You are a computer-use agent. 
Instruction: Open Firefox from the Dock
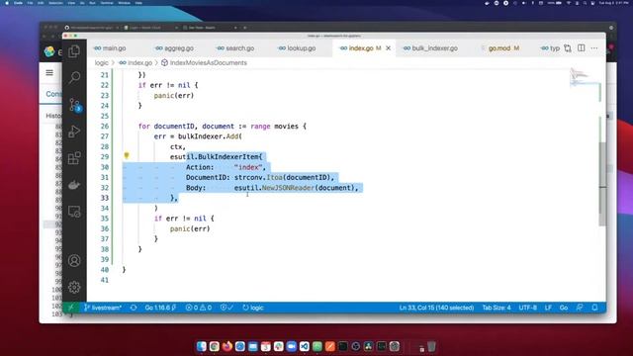226,346
